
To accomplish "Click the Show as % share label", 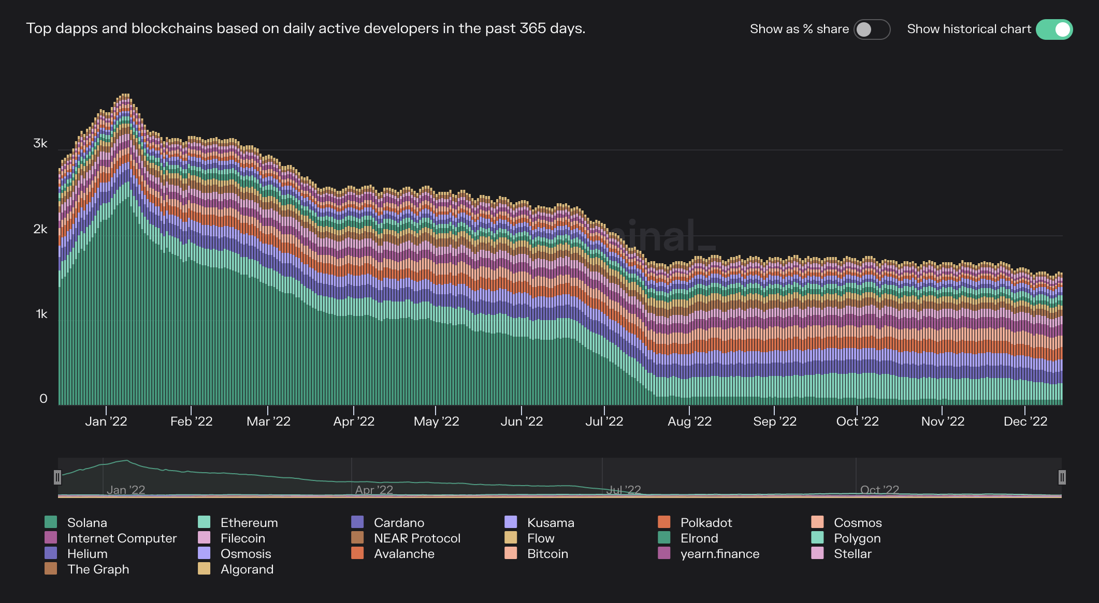I will point(799,29).
